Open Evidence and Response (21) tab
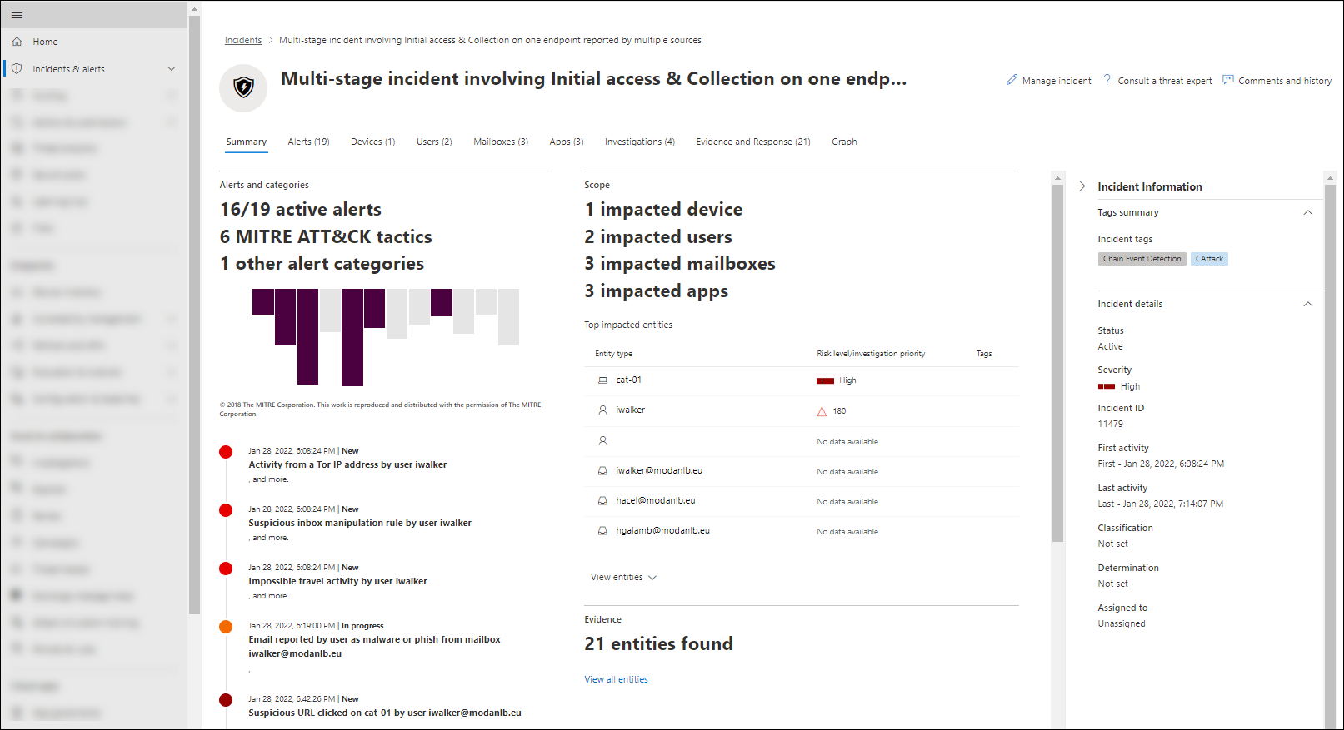This screenshot has height=730, width=1344. click(x=753, y=142)
